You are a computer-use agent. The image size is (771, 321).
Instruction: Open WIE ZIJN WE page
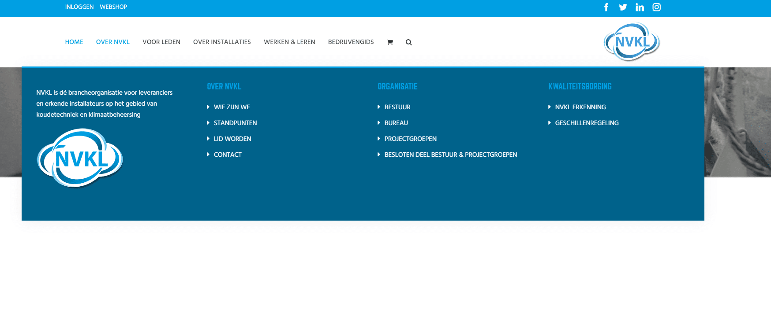[x=232, y=107]
